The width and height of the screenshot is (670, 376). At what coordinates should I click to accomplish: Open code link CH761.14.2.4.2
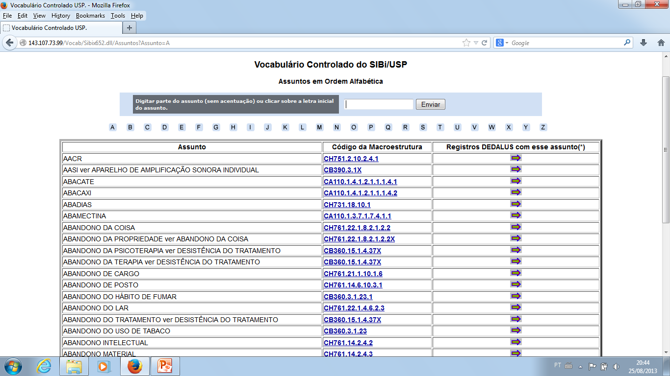(x=348, y=343)
